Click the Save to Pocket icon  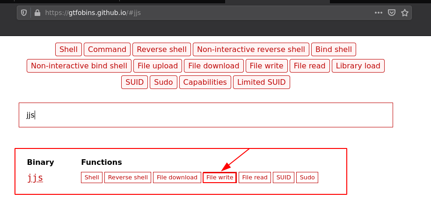tap(392, 13)
